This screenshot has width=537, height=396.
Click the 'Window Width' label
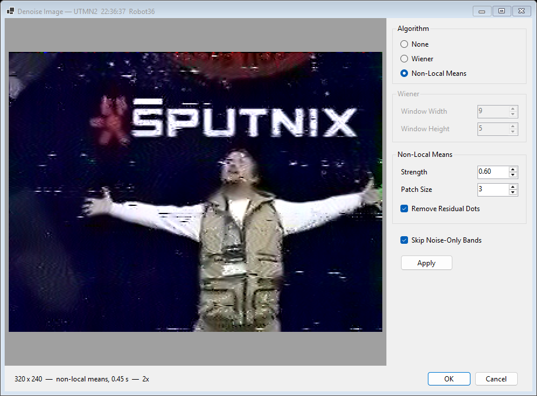click(424, 111)
